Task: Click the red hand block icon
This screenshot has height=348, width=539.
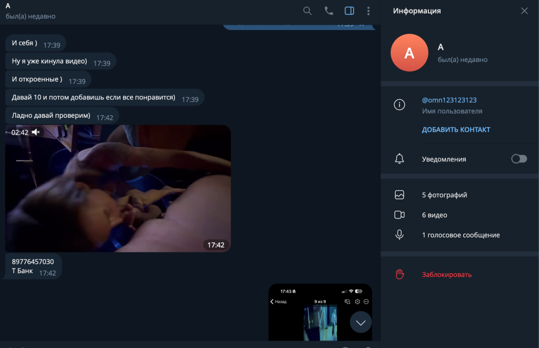Action: tap(400, 274)
